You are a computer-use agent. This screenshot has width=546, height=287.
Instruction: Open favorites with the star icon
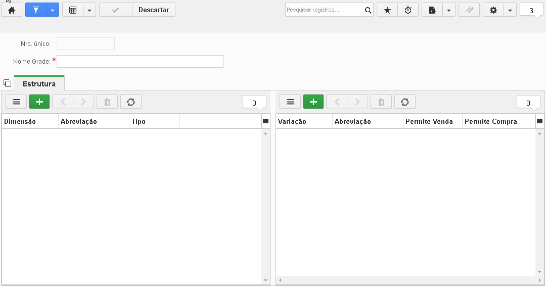point(387,10)
